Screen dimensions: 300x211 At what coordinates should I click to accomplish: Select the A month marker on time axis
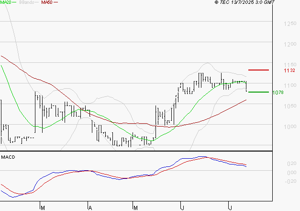pyautogui.click(x=89, y=208)
